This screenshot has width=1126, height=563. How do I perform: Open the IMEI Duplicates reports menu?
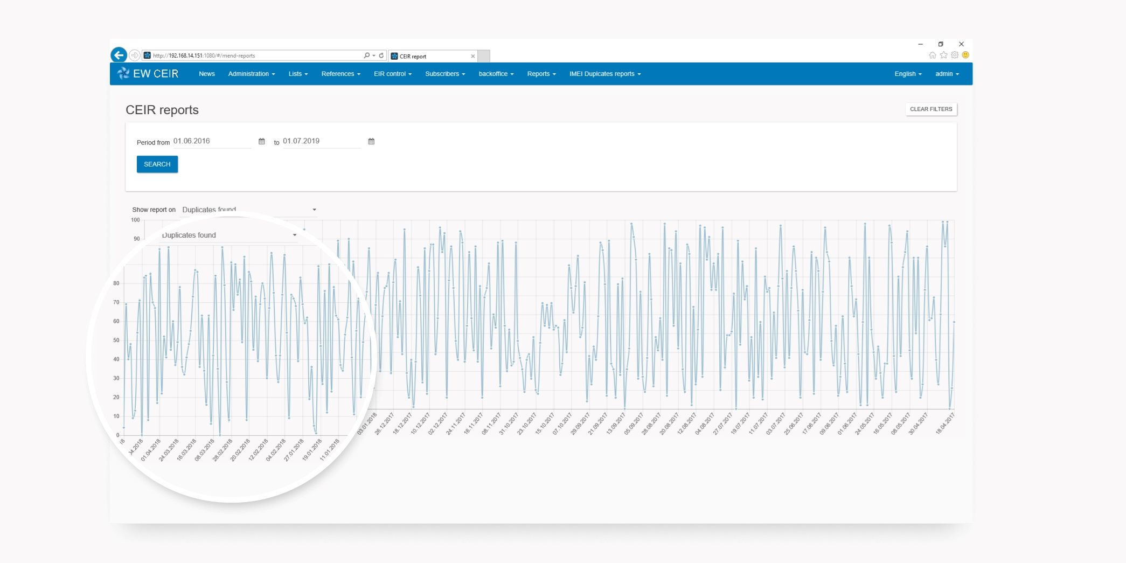point(604,74)
